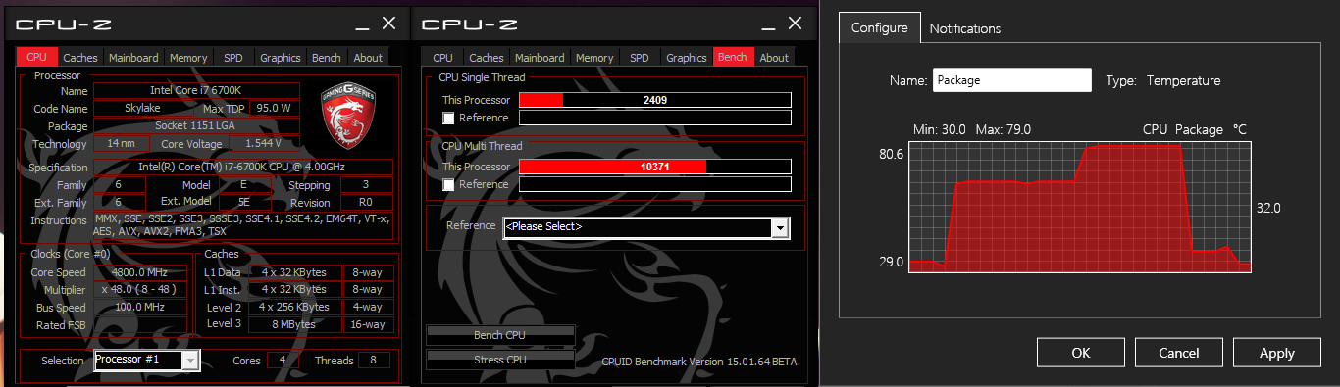Viewport: 1340px width, 387px height.
Task: Open Caches tab in Bench window
Action: (487, 58)
